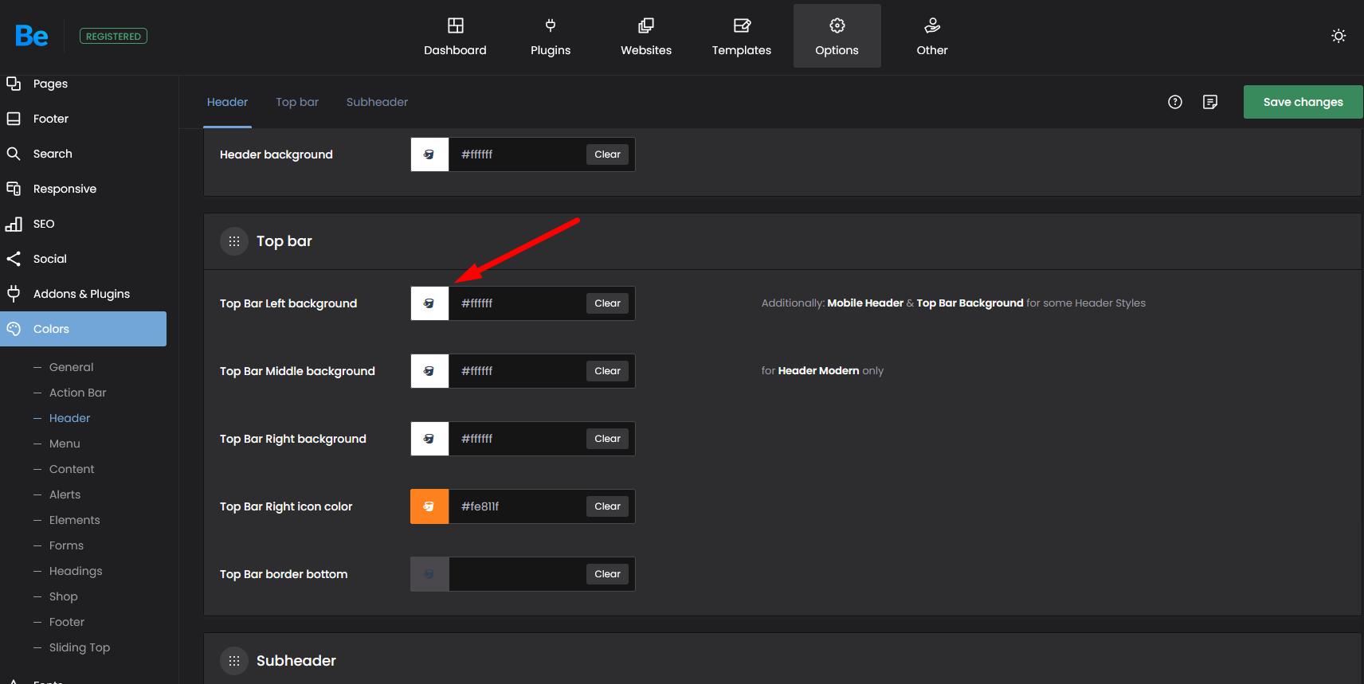1364x684 pixels.
Task: Click the Be logo
Action: [x=32, y=36]
